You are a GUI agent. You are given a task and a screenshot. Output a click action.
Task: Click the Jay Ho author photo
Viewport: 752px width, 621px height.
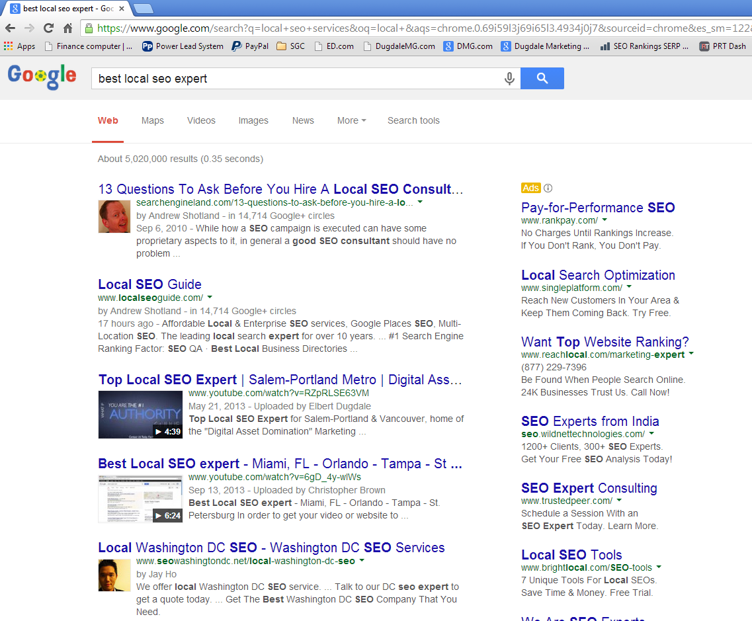click(x=114, y=575)
